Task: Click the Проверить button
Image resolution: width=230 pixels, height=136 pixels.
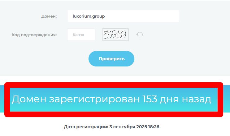Action: 111,59
